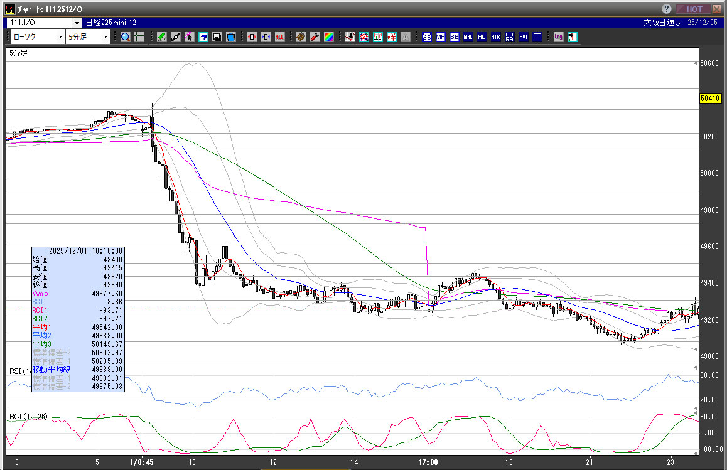Viewport: 727px width, 470px height.
Task: Click the yellow 50410 price label
Action: (x=709, y=99)
